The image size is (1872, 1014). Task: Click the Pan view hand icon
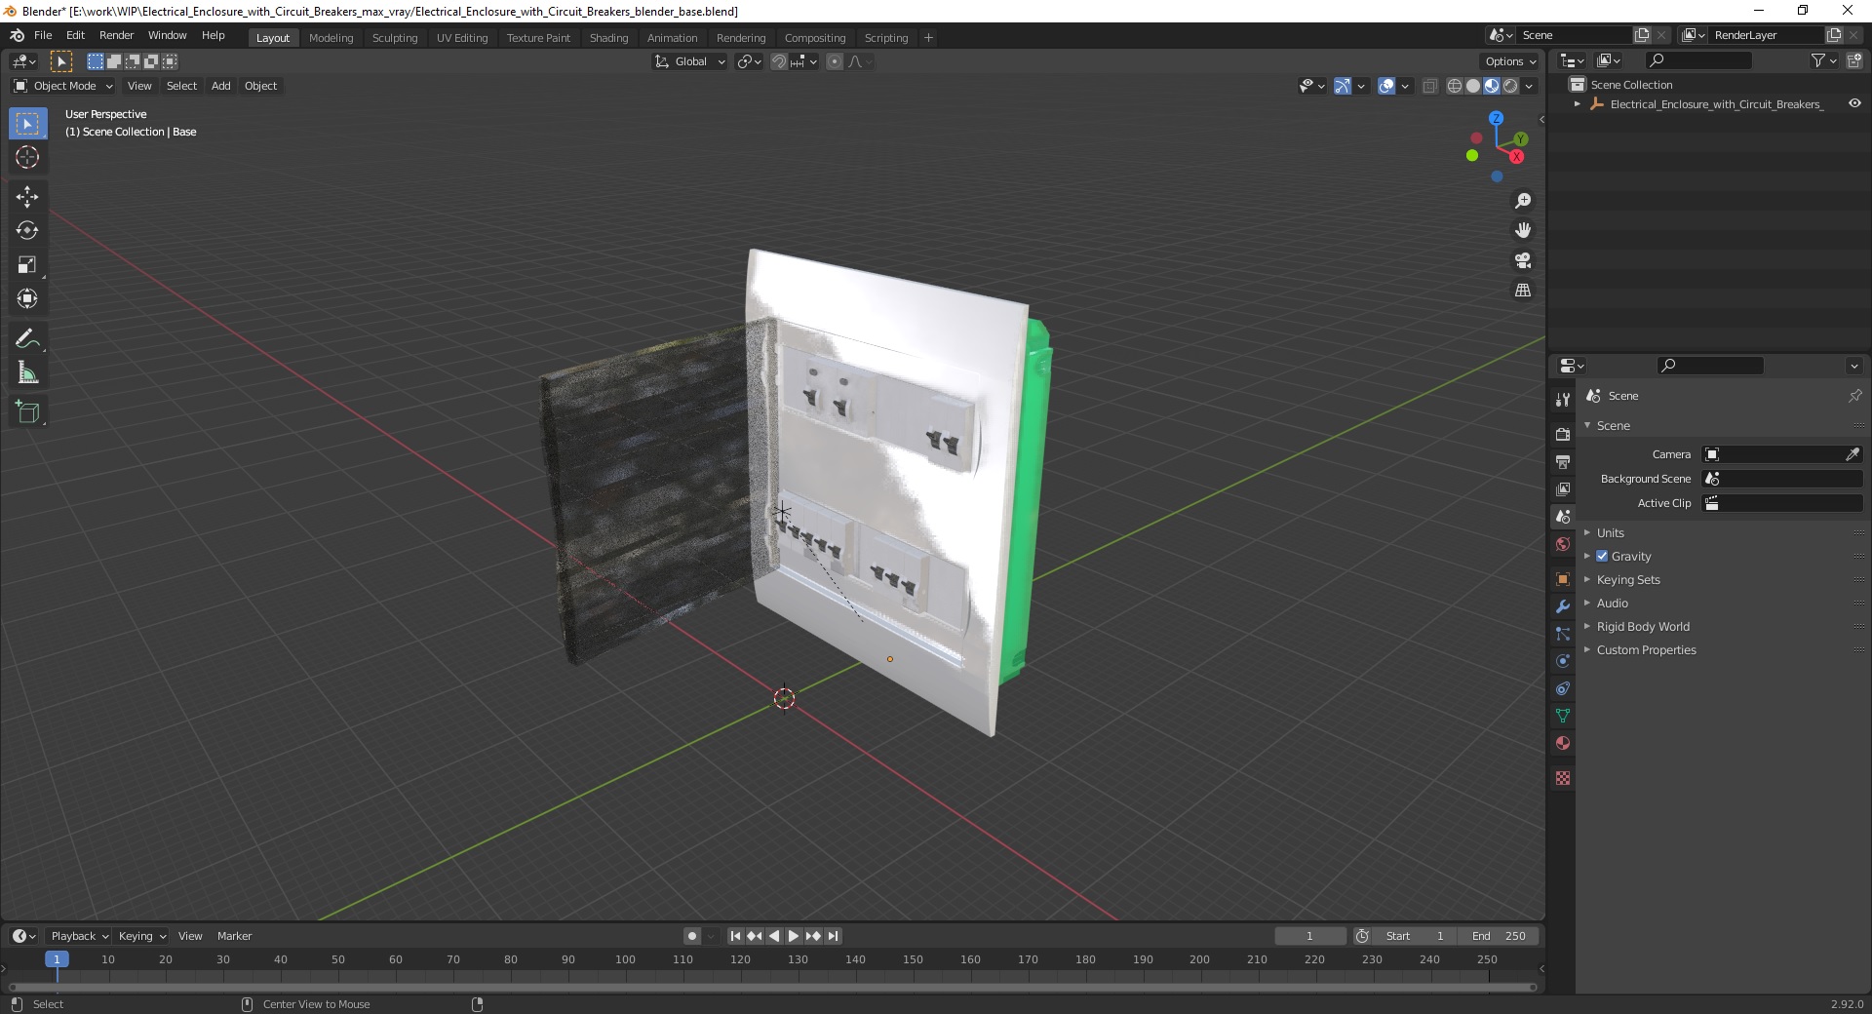click(1523, 230)
